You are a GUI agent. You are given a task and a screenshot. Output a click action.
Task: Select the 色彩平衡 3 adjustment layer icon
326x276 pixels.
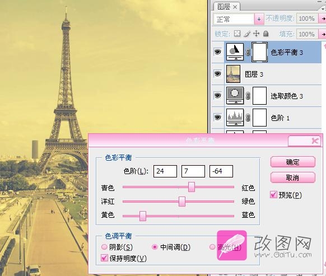235,52
